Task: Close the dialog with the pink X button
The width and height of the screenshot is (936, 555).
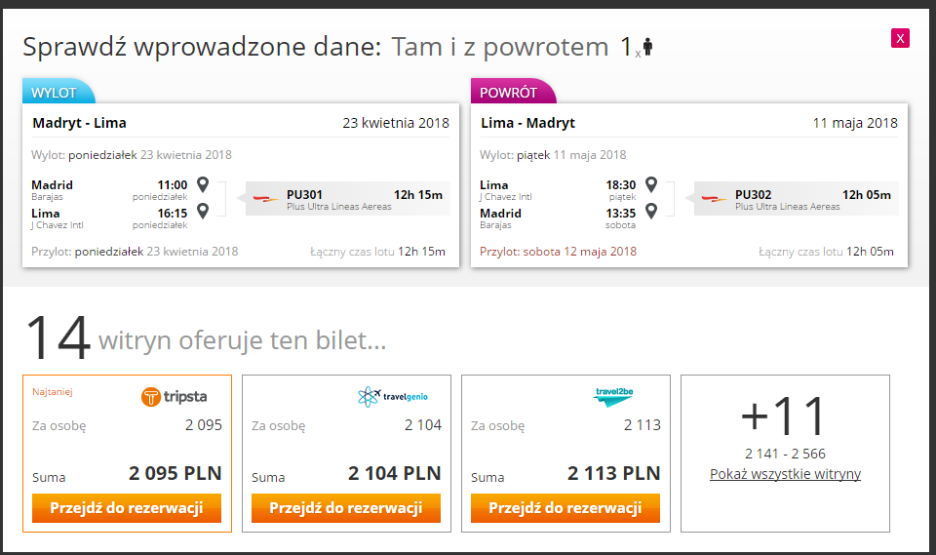Action: click(900, 38)
